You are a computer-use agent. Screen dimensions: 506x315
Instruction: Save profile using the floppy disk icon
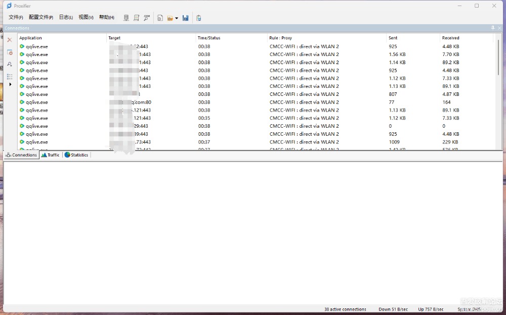tap(186, 18)
